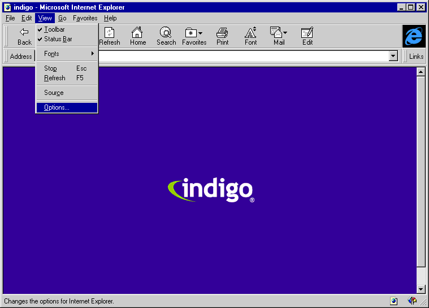Image resolution: width=429 pixels, height=308 pixels.
Task: Close the Internet Explorer window
Action: (x=421, y=7)
